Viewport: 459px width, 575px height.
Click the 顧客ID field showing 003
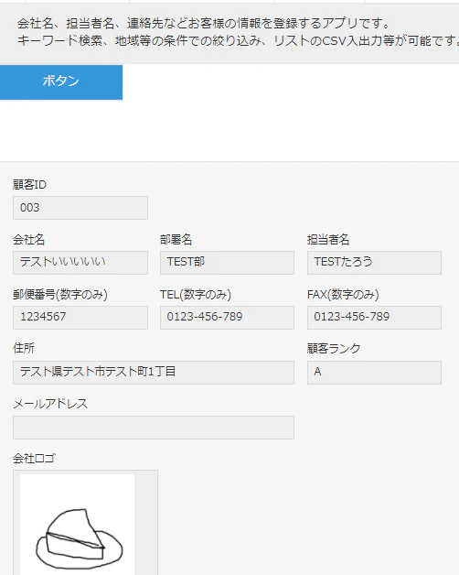point(80,208)
